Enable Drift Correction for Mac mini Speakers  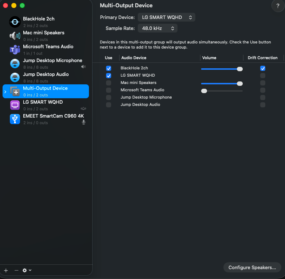point(263,83)
